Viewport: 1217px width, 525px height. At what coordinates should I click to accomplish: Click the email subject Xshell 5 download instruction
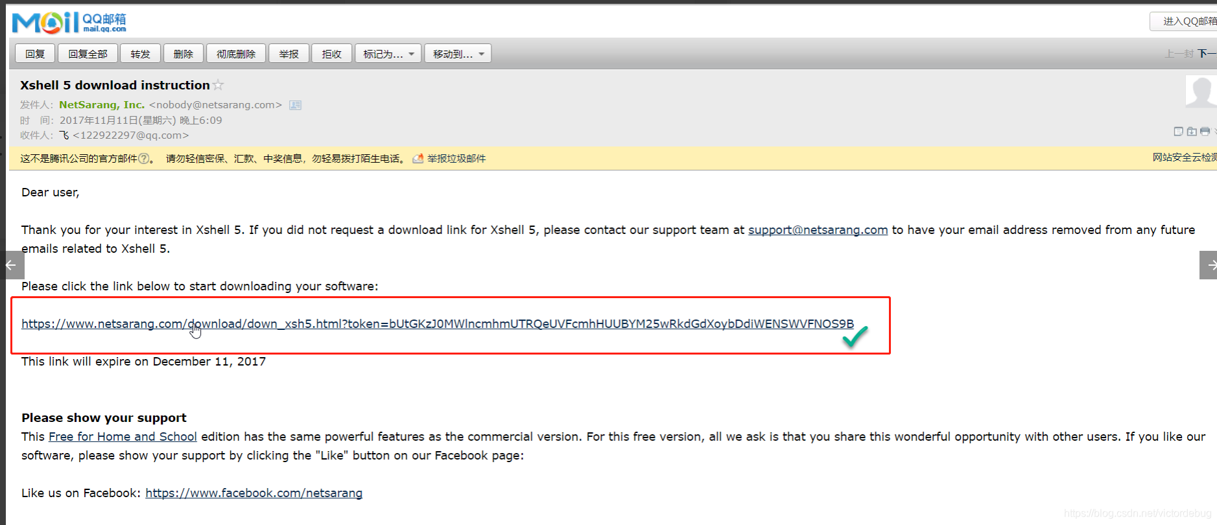tap(115, 85)
